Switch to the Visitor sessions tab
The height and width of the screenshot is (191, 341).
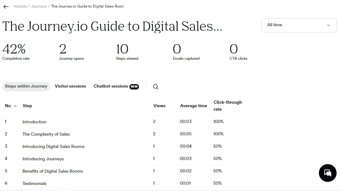pos(70,86)
